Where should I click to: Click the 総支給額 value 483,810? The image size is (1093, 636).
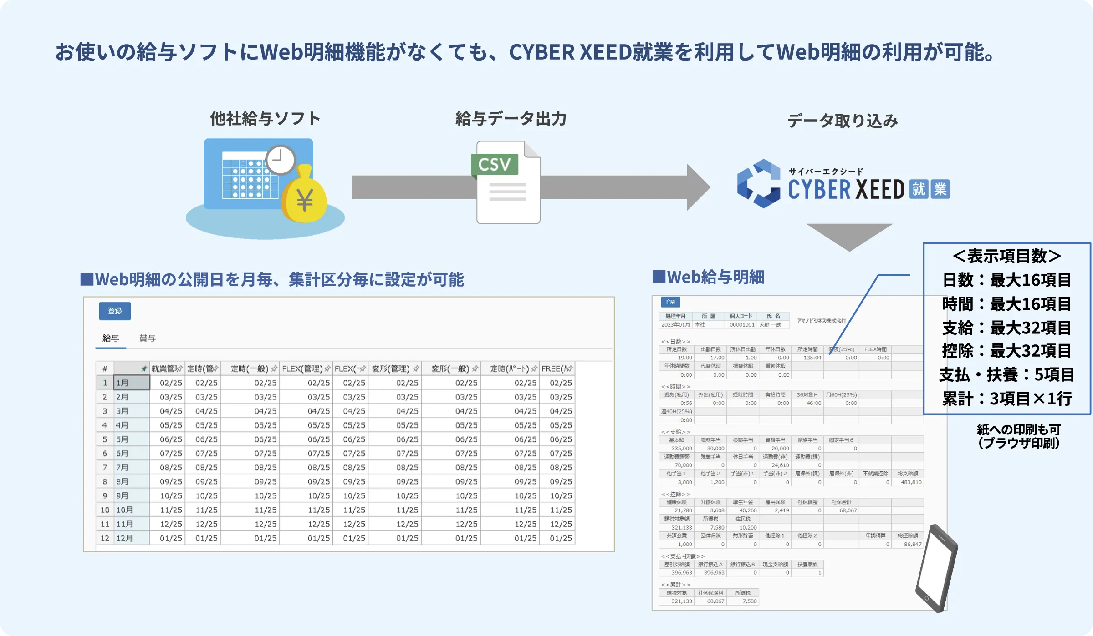pos(911,482)
